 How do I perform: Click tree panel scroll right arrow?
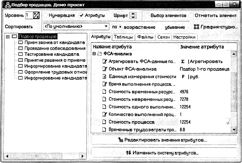tap(82, 156)
